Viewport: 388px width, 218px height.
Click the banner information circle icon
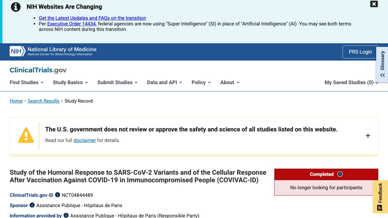pos(16,7)
